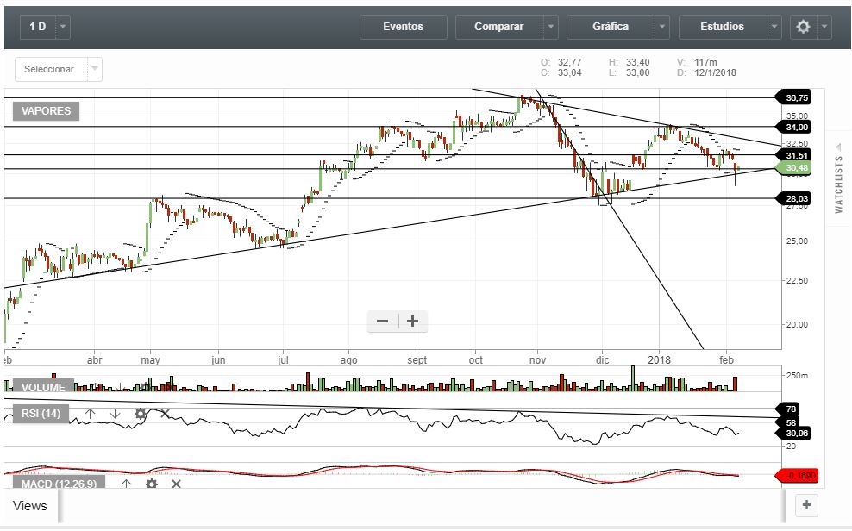Zoom in the chart with the plus button
This screenshot has height=531, width=852.
pyautogui.click(x=413, y=322)
